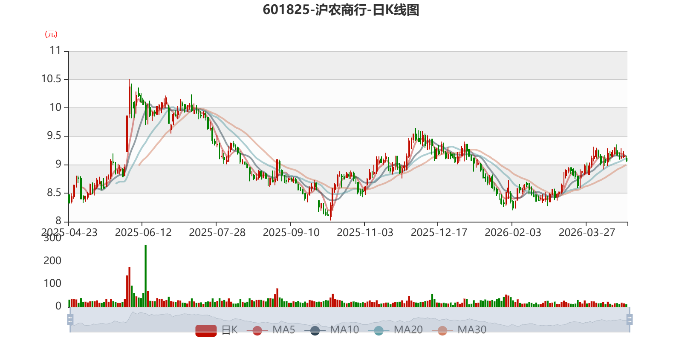Image resolution: width=682 pixels, height=341 pixels.
Task: Click the chart title 601825-沪农商行-日K线图
Action: click(x=341, y=10)
